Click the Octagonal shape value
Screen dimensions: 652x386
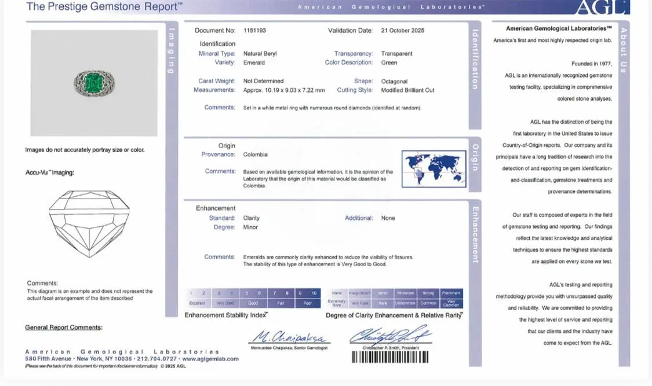tap(394, 82)
